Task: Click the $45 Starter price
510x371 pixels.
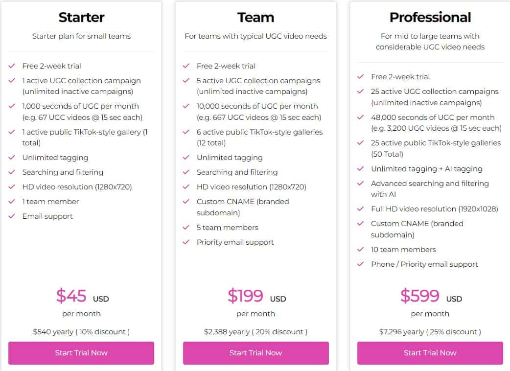Action: point(72,296)
